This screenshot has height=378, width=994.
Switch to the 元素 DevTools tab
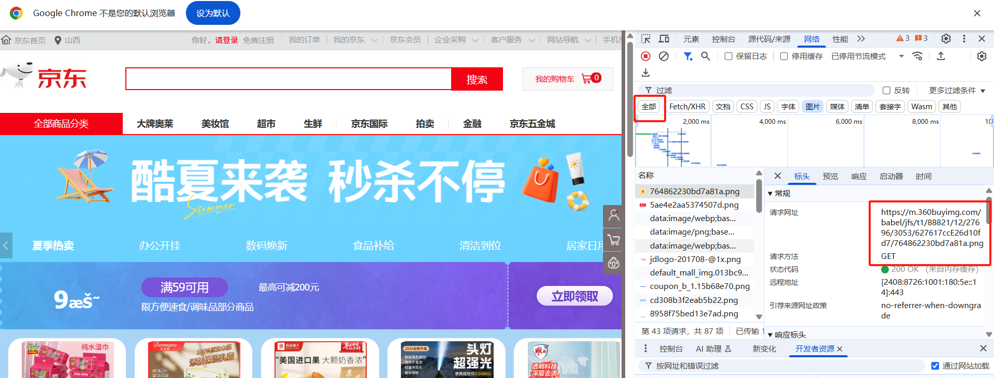click(691, 39)
